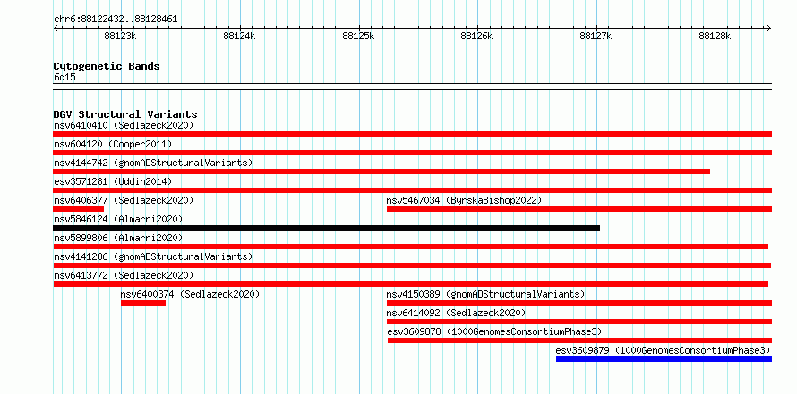Viewport: 797px width, 394px height.
Task: Open nsv6400374 (Sedlazeck2020) label
Action: (x=190, y=294)
